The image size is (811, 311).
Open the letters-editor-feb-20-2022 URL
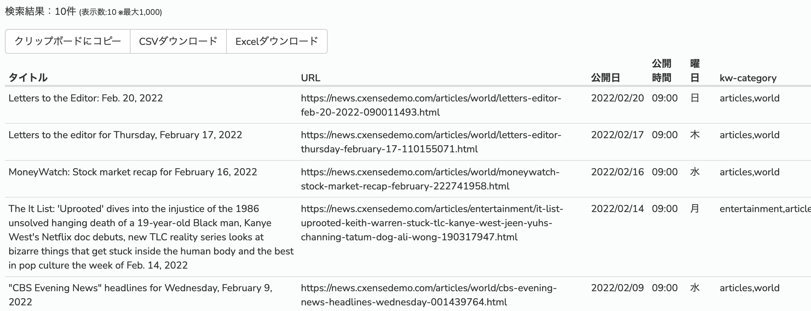click(x=431, y=105)
